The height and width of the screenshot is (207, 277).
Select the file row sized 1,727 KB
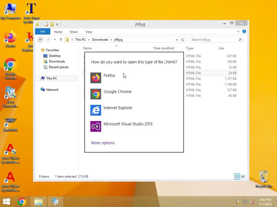[x=211, y=78]
